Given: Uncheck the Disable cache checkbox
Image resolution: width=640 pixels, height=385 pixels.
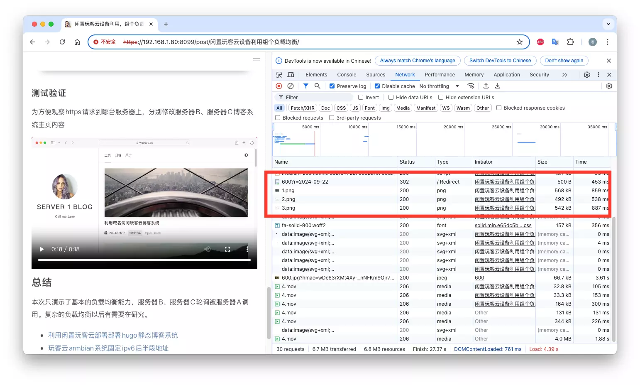Looking at the screenshot, I should (x=377, y=86).
